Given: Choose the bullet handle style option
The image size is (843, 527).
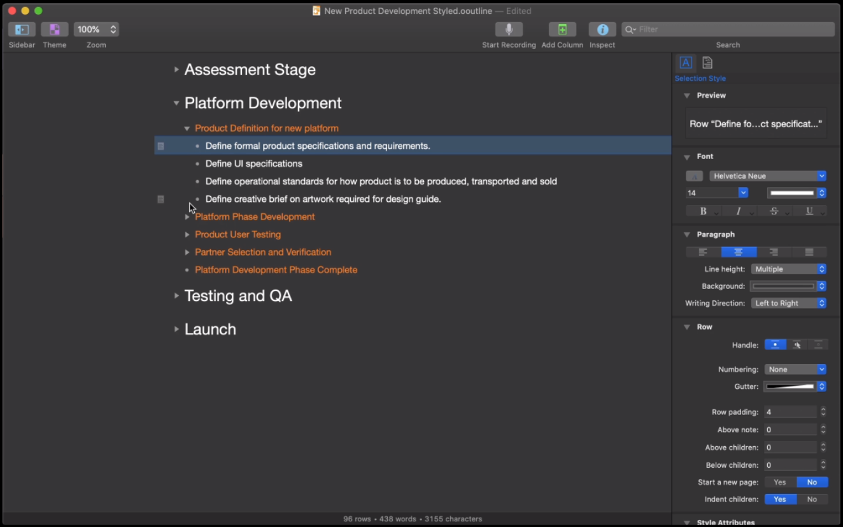Looking at the screenshot, I should point(775,345).
